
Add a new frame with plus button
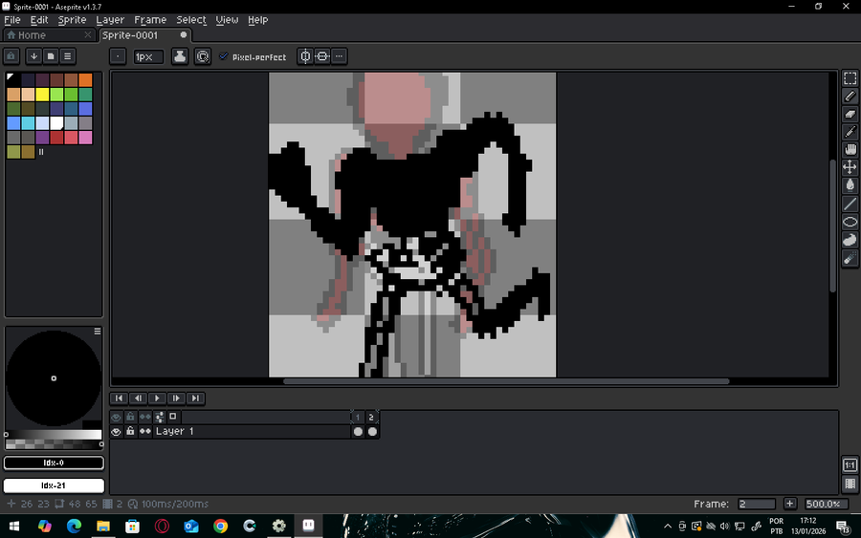(x=789, y=504)
